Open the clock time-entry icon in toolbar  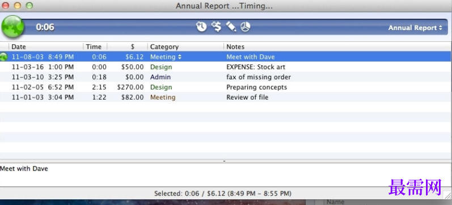(201, 27)
